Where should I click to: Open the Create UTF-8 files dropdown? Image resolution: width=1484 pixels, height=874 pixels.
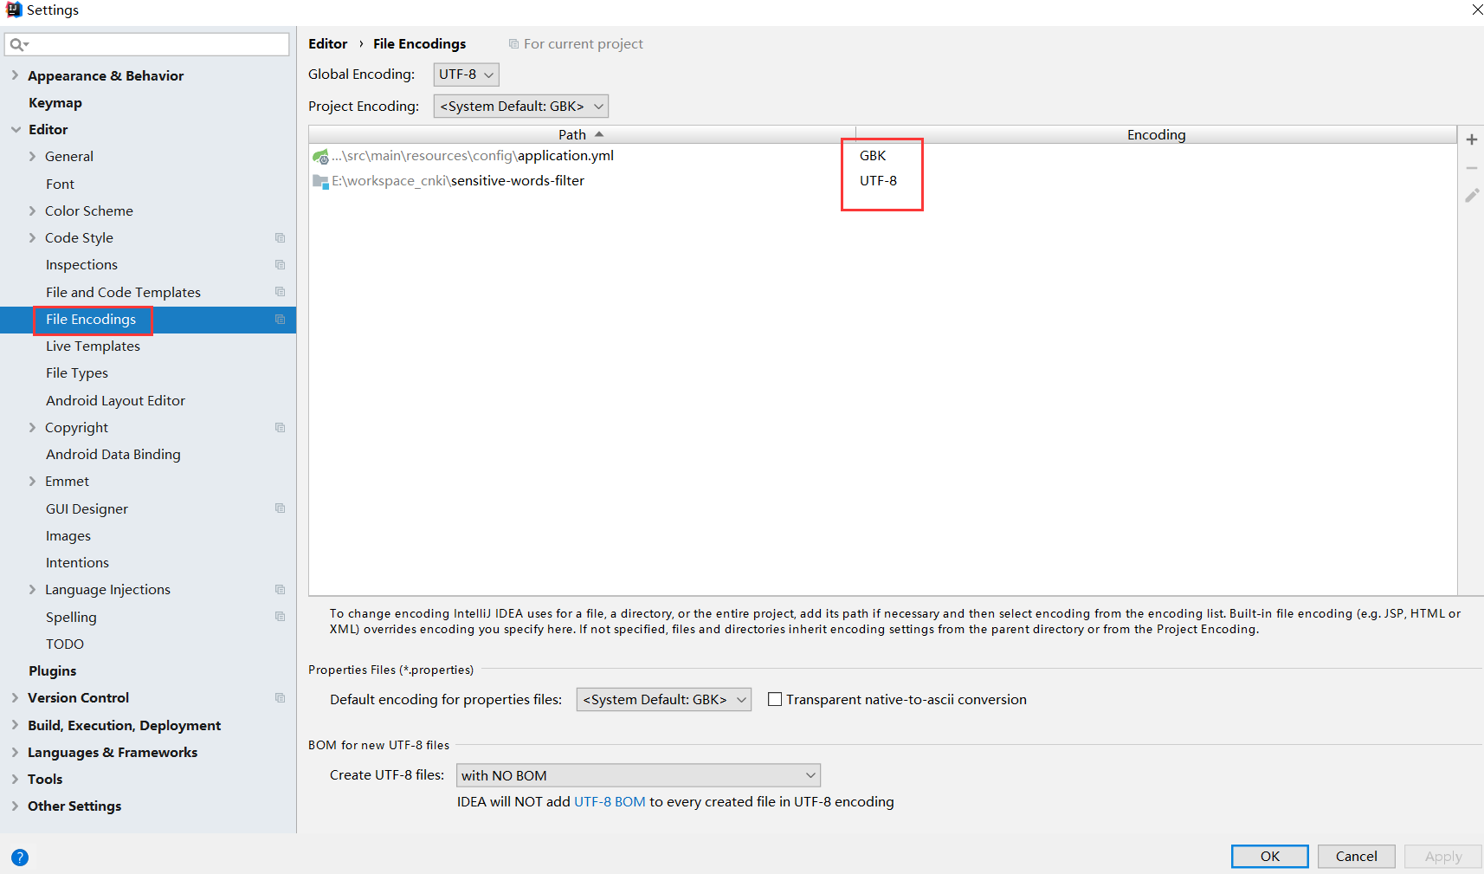click(638, 774)
